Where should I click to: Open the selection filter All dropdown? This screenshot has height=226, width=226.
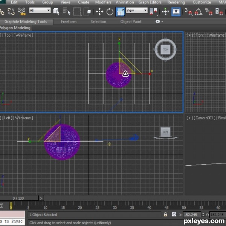pos(40,10)
